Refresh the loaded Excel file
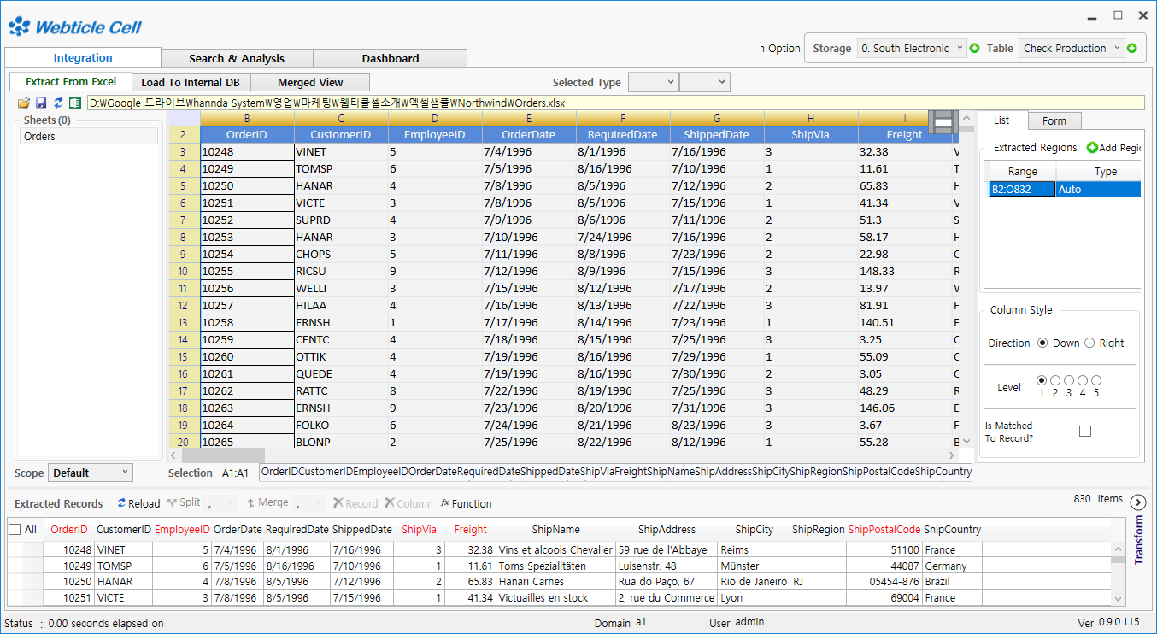Screen dimensions: 1157x634 tap(57, 102)
